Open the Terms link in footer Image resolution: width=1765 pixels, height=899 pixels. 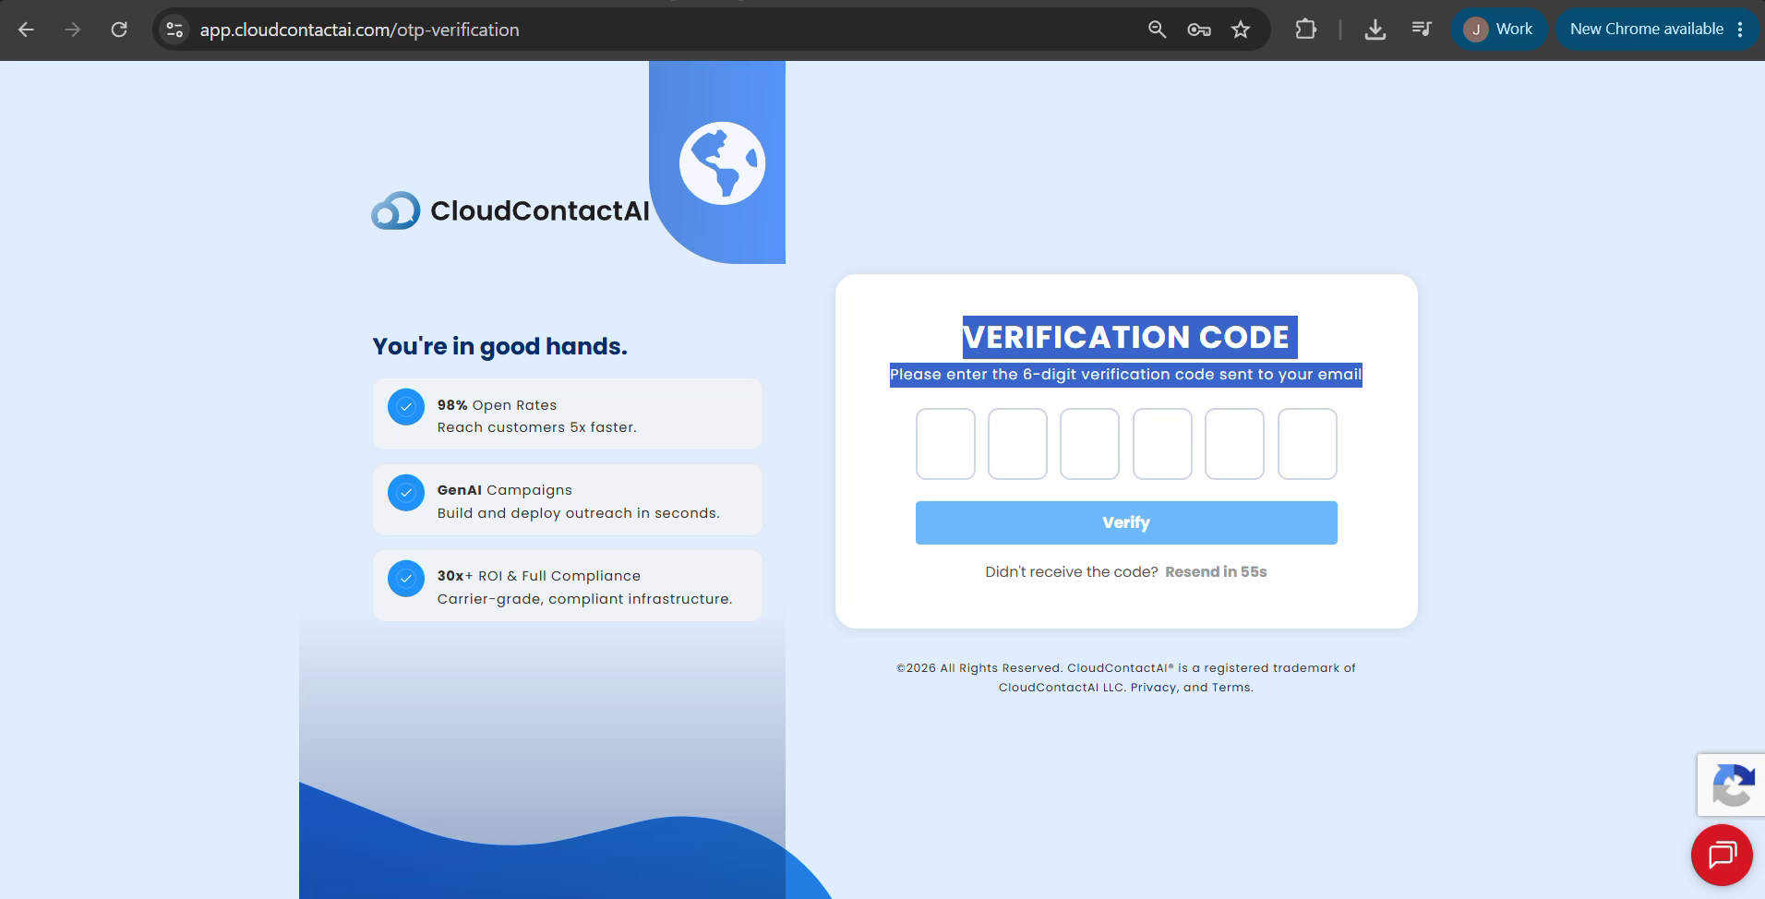click(1231, 688)
